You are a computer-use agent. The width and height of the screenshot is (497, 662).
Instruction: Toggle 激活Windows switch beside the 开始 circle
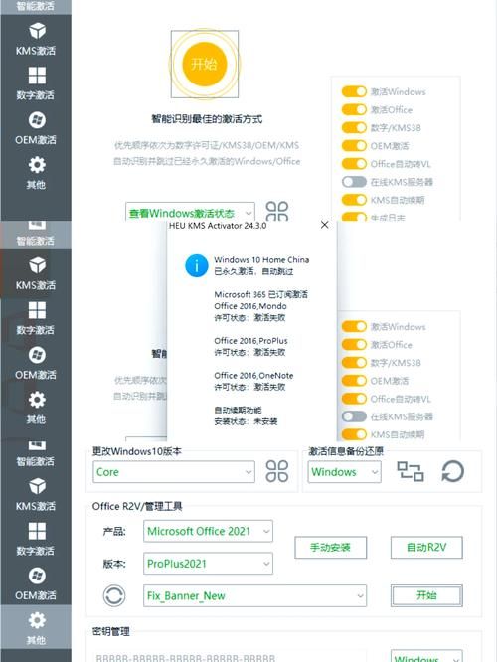tap(354, 91)
